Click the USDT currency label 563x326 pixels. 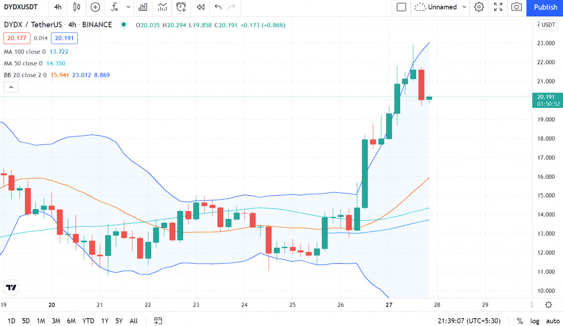pos(548,25)
